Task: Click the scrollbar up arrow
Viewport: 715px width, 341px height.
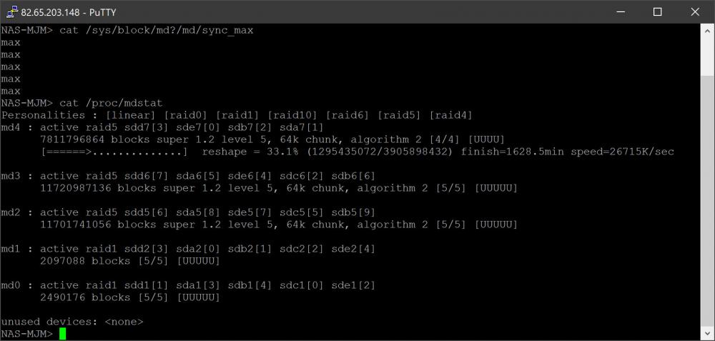Action: tap(708, 30)
